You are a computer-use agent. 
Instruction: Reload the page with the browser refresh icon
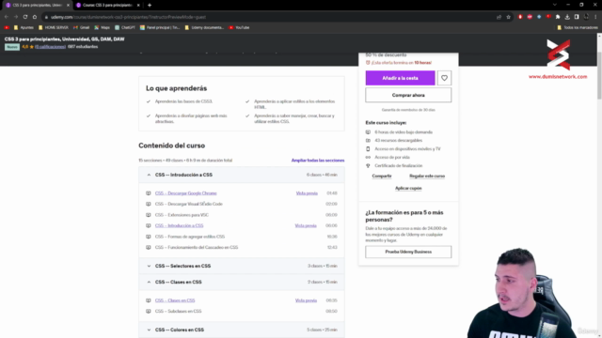click(25, 17)
